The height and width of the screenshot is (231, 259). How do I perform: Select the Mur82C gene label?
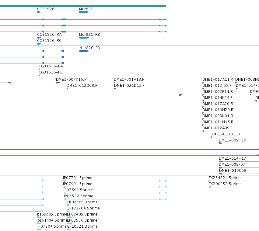tap(86, 9)
